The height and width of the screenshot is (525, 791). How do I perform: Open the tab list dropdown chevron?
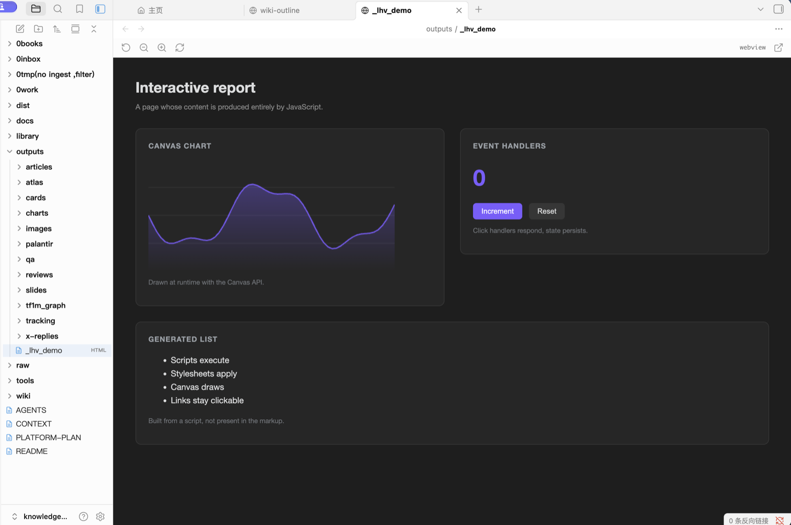click(760, 9)
